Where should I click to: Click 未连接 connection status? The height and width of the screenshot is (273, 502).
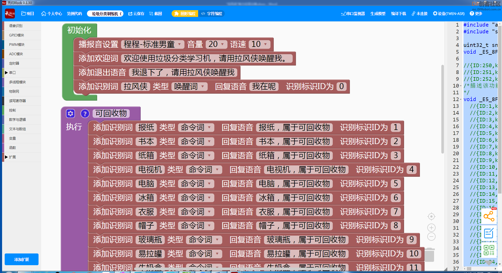coord(420,14)
